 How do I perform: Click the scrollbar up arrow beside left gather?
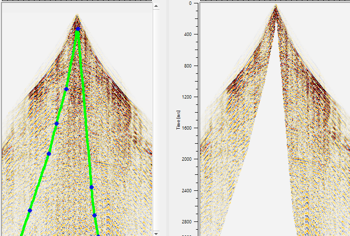[156, 6]
